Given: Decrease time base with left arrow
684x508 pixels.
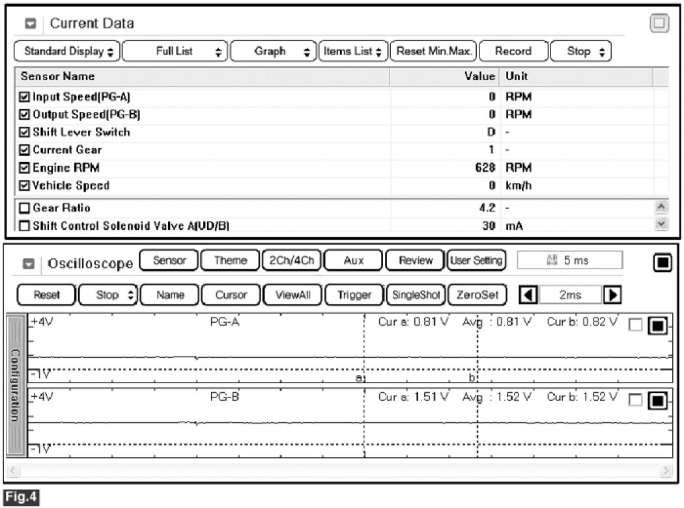Looking at the screenshot, I should [x=527, y=295].
